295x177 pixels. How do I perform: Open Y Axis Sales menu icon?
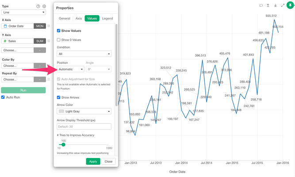[49, 41]
